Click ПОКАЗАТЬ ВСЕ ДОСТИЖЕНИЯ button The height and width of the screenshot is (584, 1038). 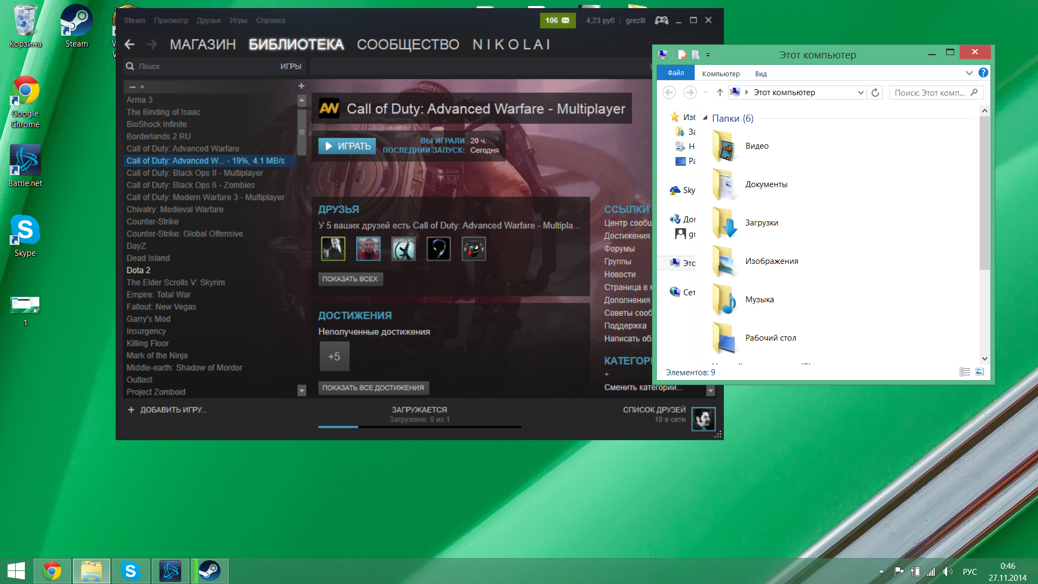[x=373, y=388]
